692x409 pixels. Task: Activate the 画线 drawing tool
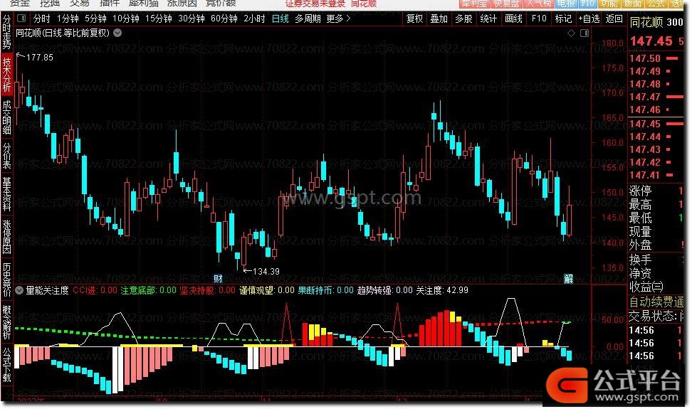tap(513, 19)
